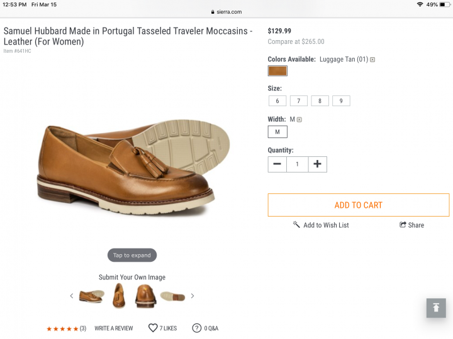View top-down shoe thumbnail
Image resolution: width=453 pixels, height=339 pixels.
(119, 296)
